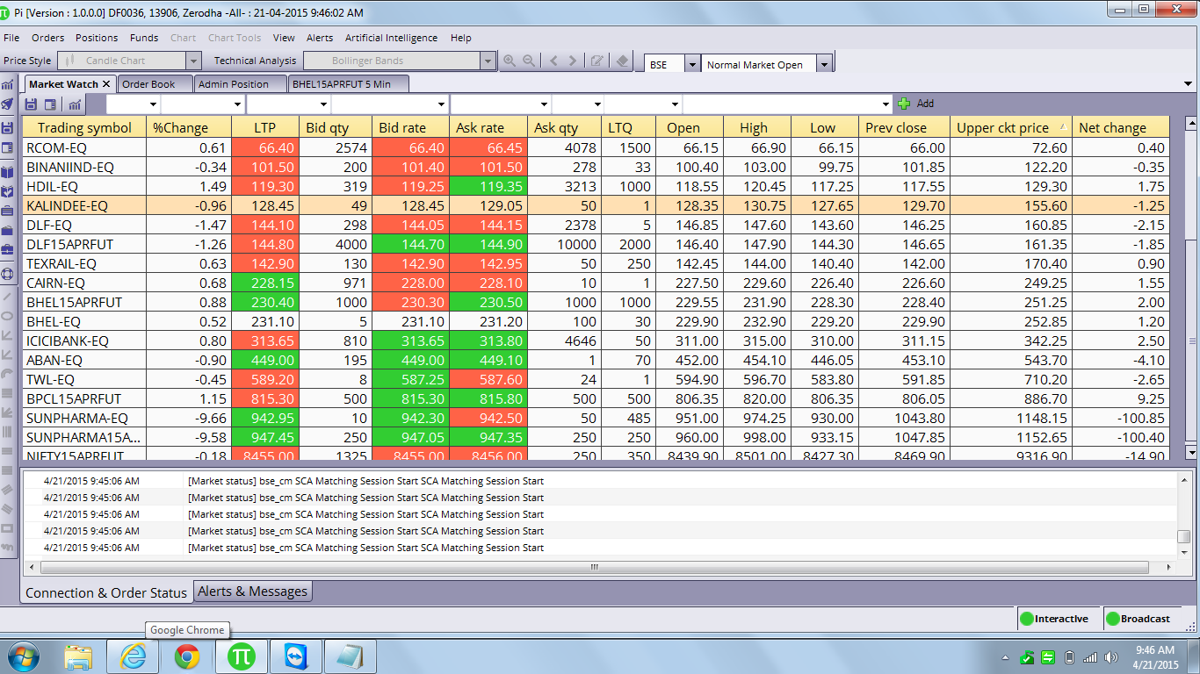This screenshot has height=674, width=1200.
Task: Open Windows Explorer folder on taskbar
Action: tap(78, 656)
